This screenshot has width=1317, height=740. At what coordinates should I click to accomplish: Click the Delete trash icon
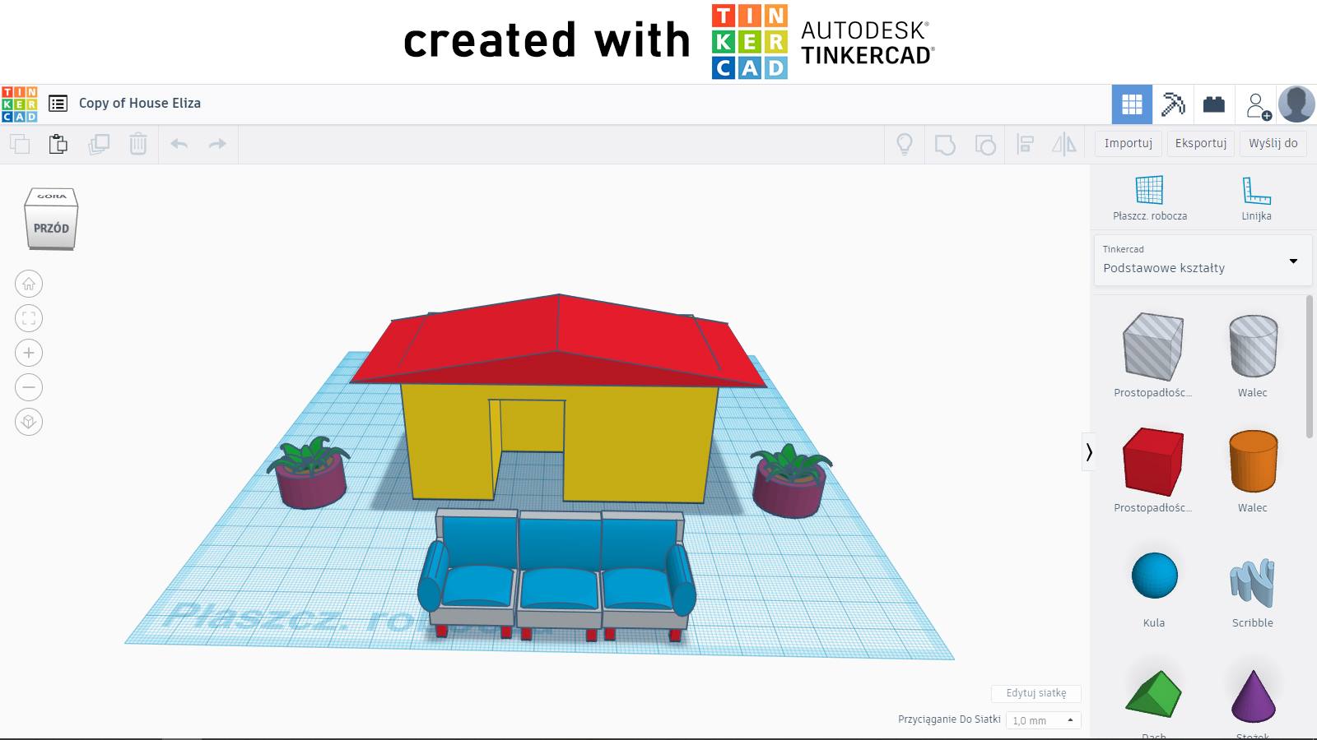click(138, 144)
